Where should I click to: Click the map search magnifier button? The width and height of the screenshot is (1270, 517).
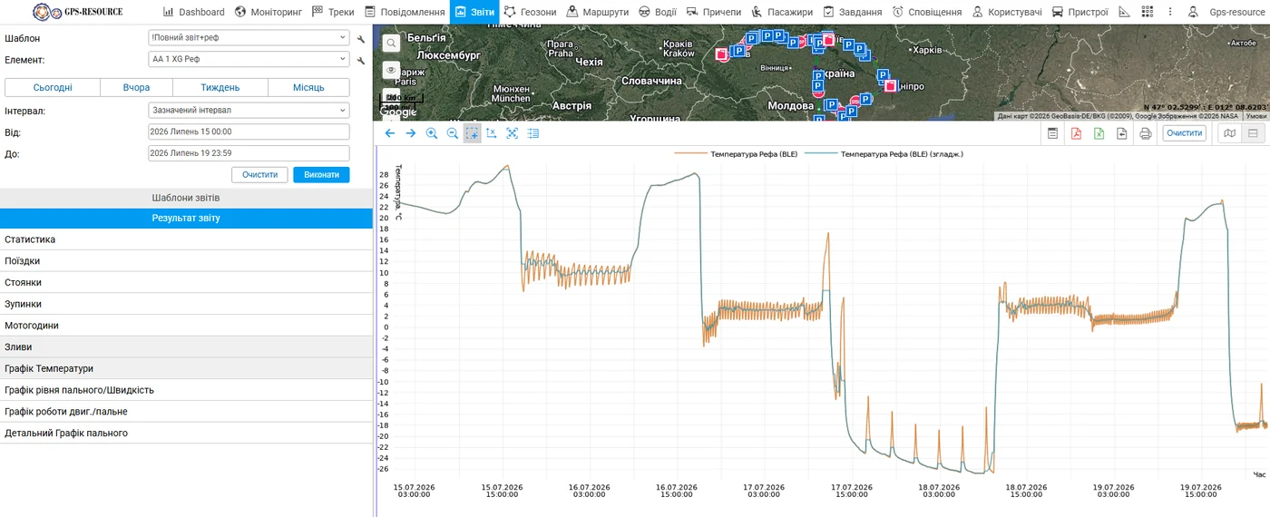pyautogui.click(x=391, y=43)
